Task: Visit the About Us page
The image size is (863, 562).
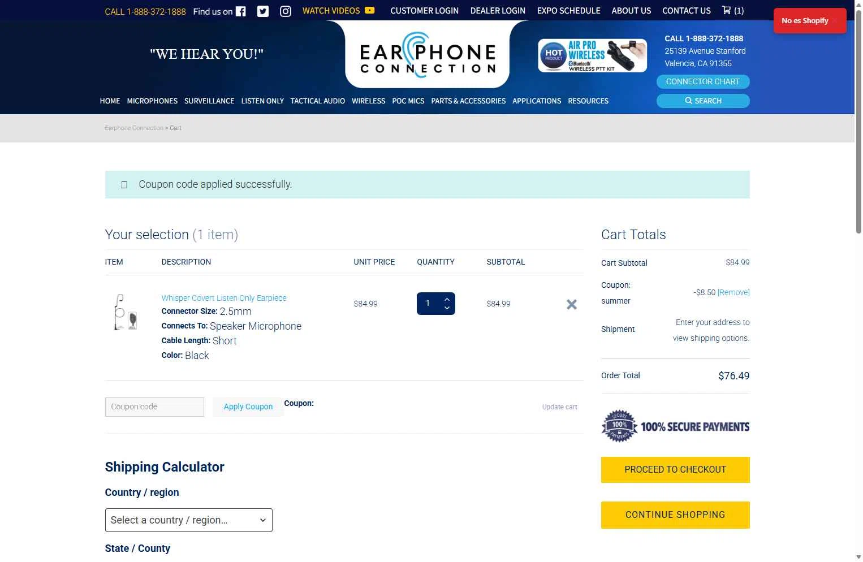Action: point(631,11)
